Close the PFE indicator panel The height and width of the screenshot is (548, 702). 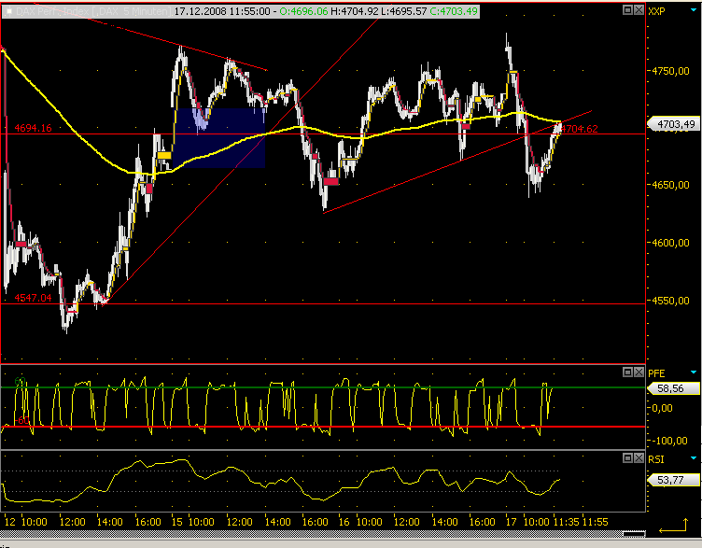click(x=639, y=372)
